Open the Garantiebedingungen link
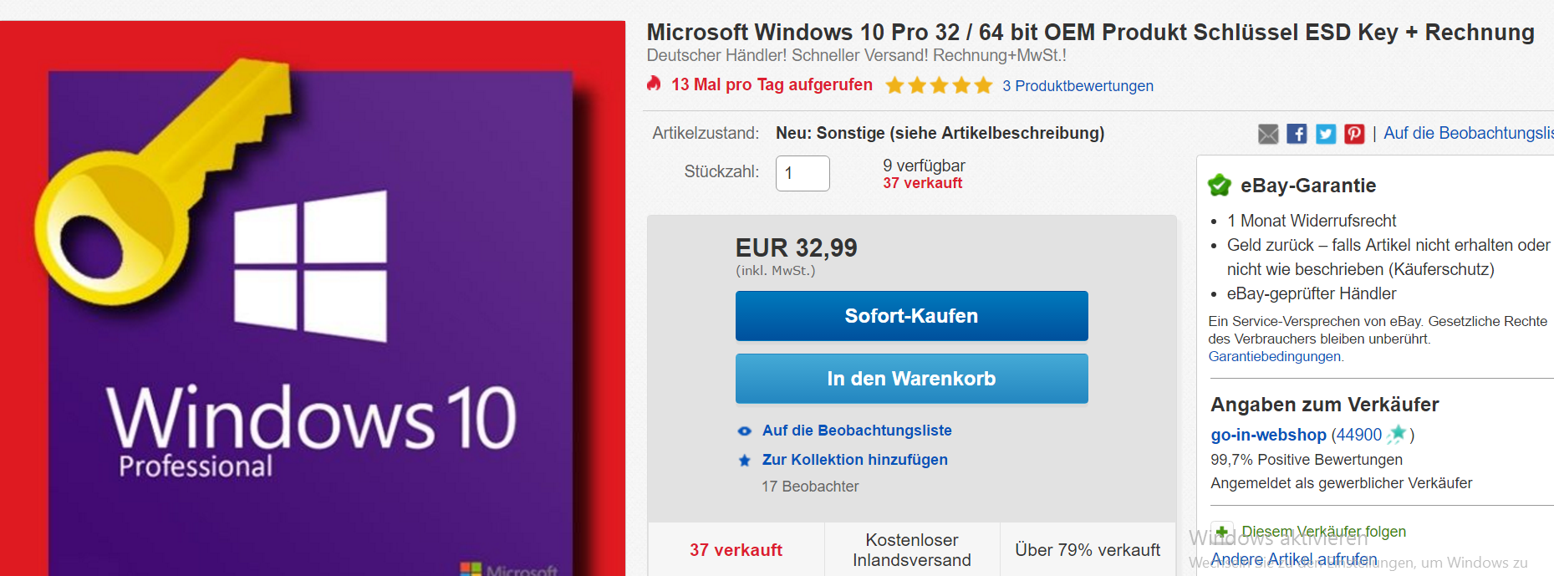This screenshot has width=1554, height=576. point(1276,356)
